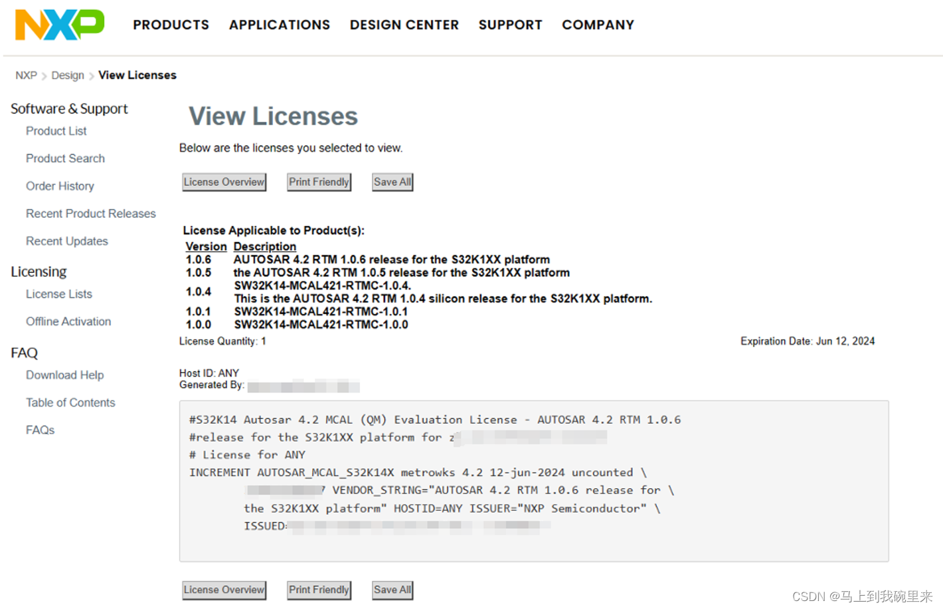Open the COMPANY menu
Viewport: 943px width, 609px height.
(598, 25)
